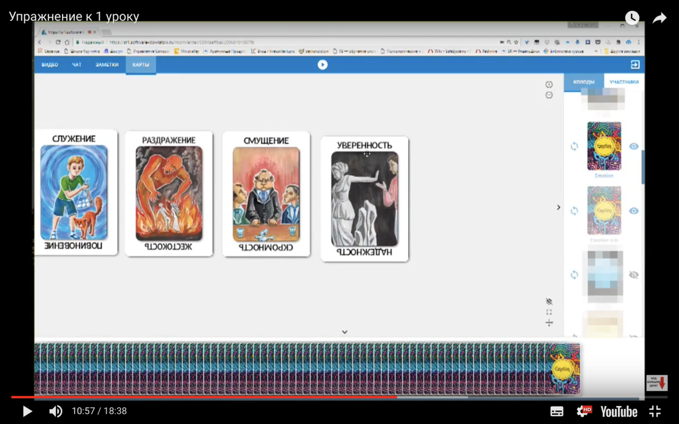The height and width of the screenshot is (424, 679).
Task: Zoom out the card table
Action: click(x=549, y=95)
